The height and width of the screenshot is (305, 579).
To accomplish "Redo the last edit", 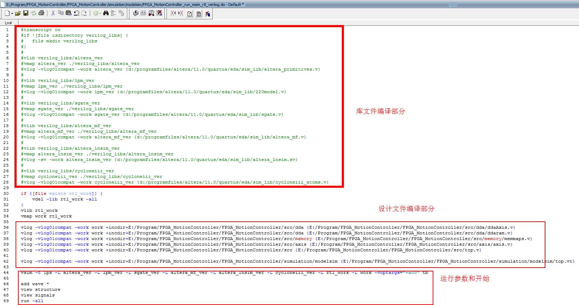I will click(x=84, y=13).
